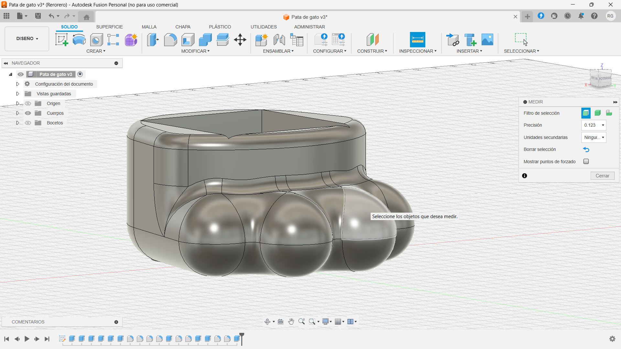
Task: Select the Offset Plane construct icon
Action: [x=373, y=40]
